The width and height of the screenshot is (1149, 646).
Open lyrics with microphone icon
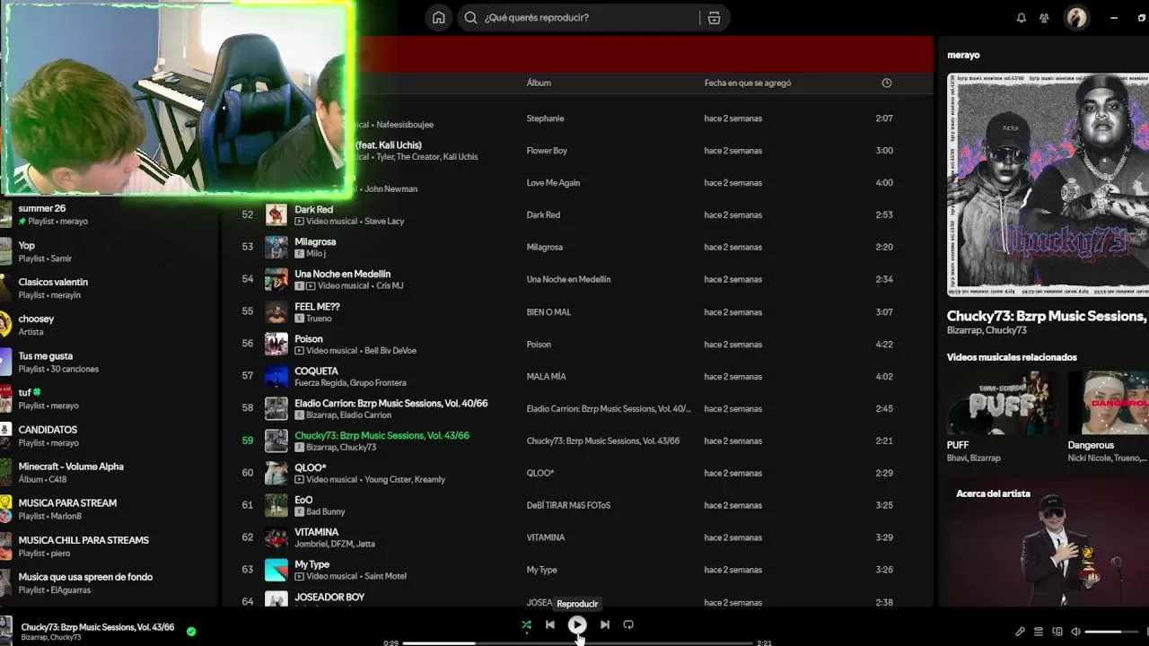tap(1020, 632)
